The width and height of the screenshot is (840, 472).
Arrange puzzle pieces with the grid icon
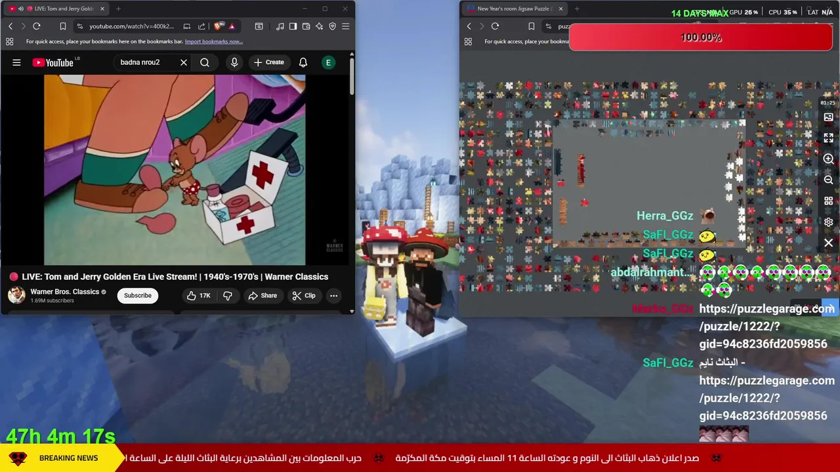pos(828,201)
